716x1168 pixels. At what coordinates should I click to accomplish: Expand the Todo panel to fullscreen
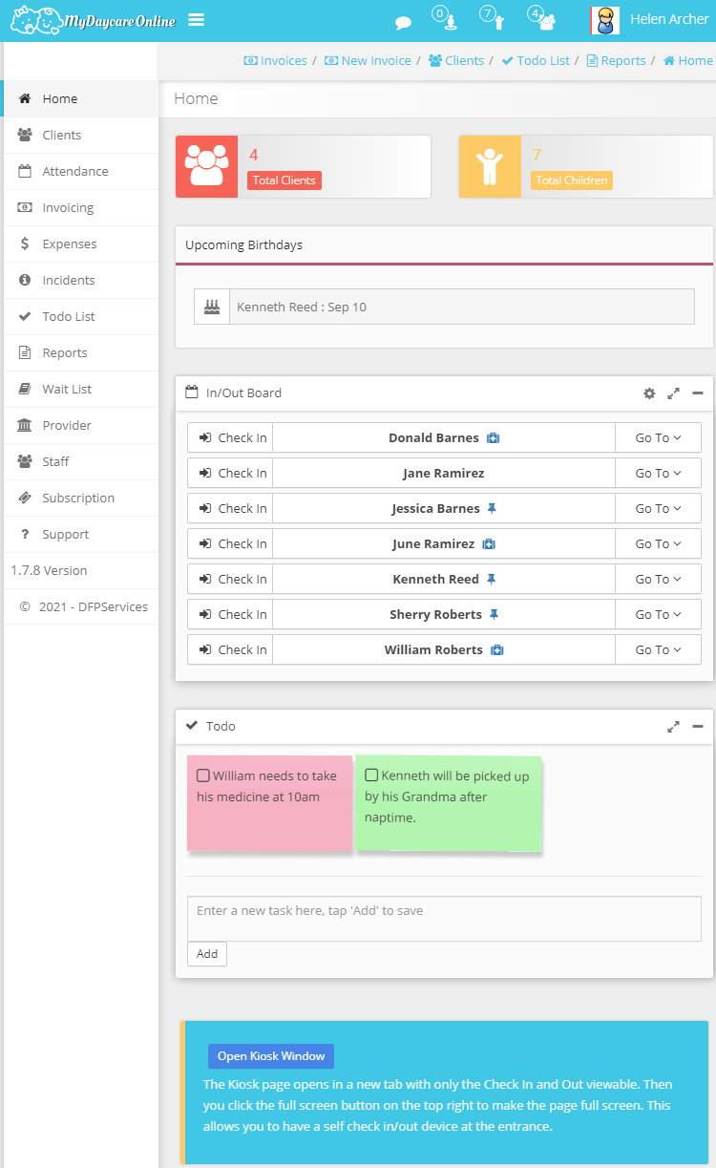(x=673, y=726)
